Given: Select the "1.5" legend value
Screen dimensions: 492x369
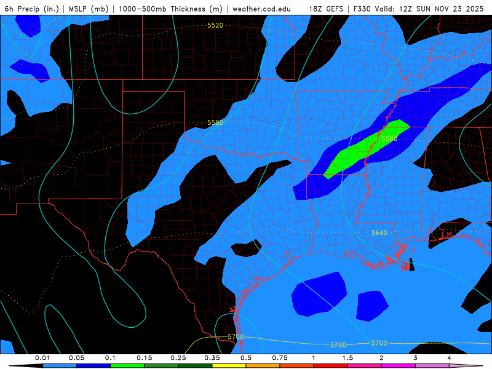Looking at the screenshot, I should click(x=347, y=358).
